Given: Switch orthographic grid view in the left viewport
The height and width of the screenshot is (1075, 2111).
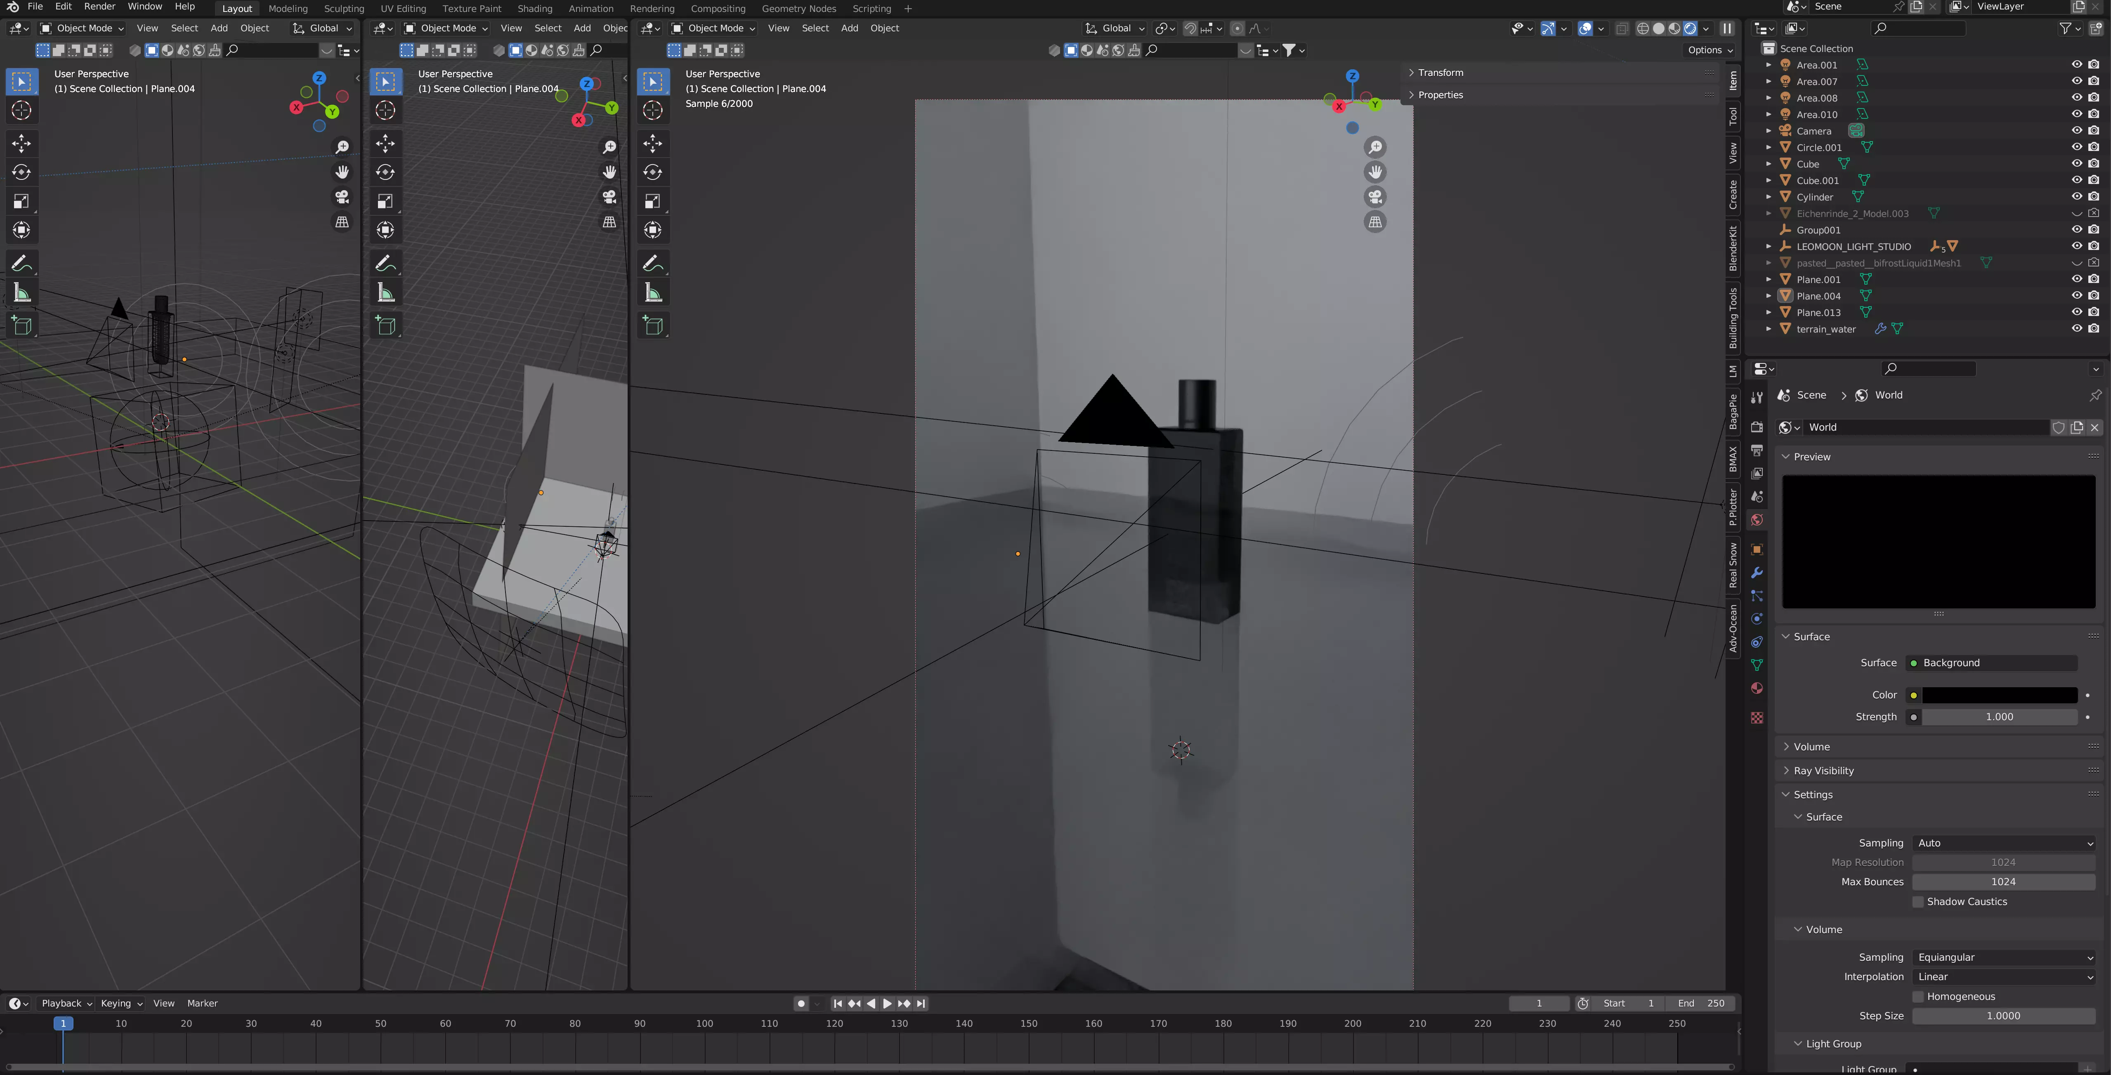Looking at the screenshot, I should [x=342, y=222].
